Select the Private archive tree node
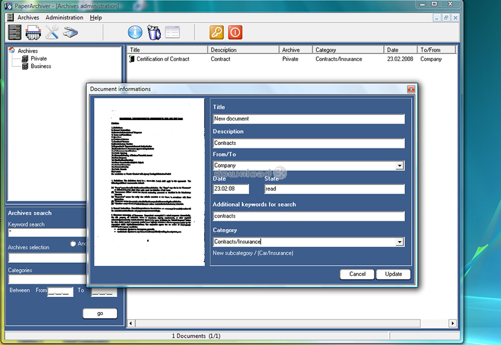501x345 pixels. (39, 58)
